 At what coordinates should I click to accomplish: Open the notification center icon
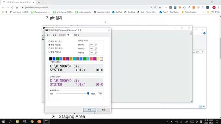[x=217, y=122]
